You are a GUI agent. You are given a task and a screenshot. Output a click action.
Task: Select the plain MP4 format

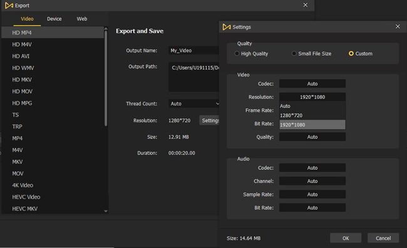[53, 138]
